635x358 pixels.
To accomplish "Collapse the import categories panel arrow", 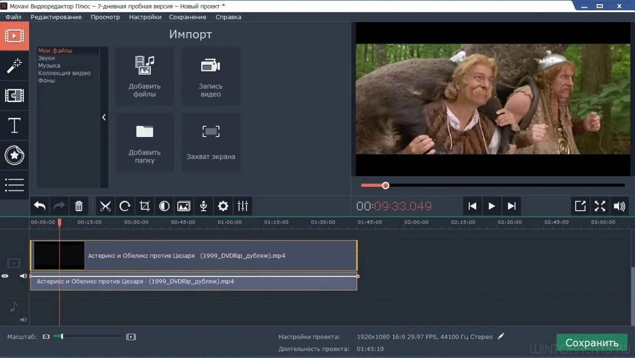I will tap(104, 117).
